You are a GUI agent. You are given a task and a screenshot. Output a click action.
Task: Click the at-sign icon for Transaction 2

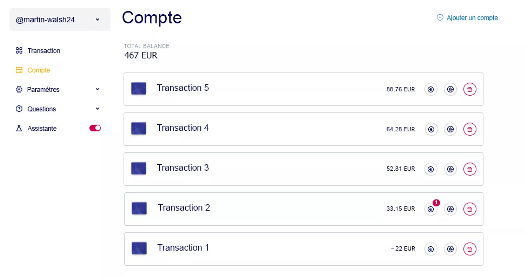(450, 209)
